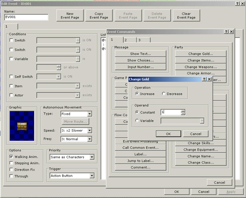The height and width of the screenshot is (198, 246).
Task: Cancel the Event Commands window
Action: tap(219, 182)
